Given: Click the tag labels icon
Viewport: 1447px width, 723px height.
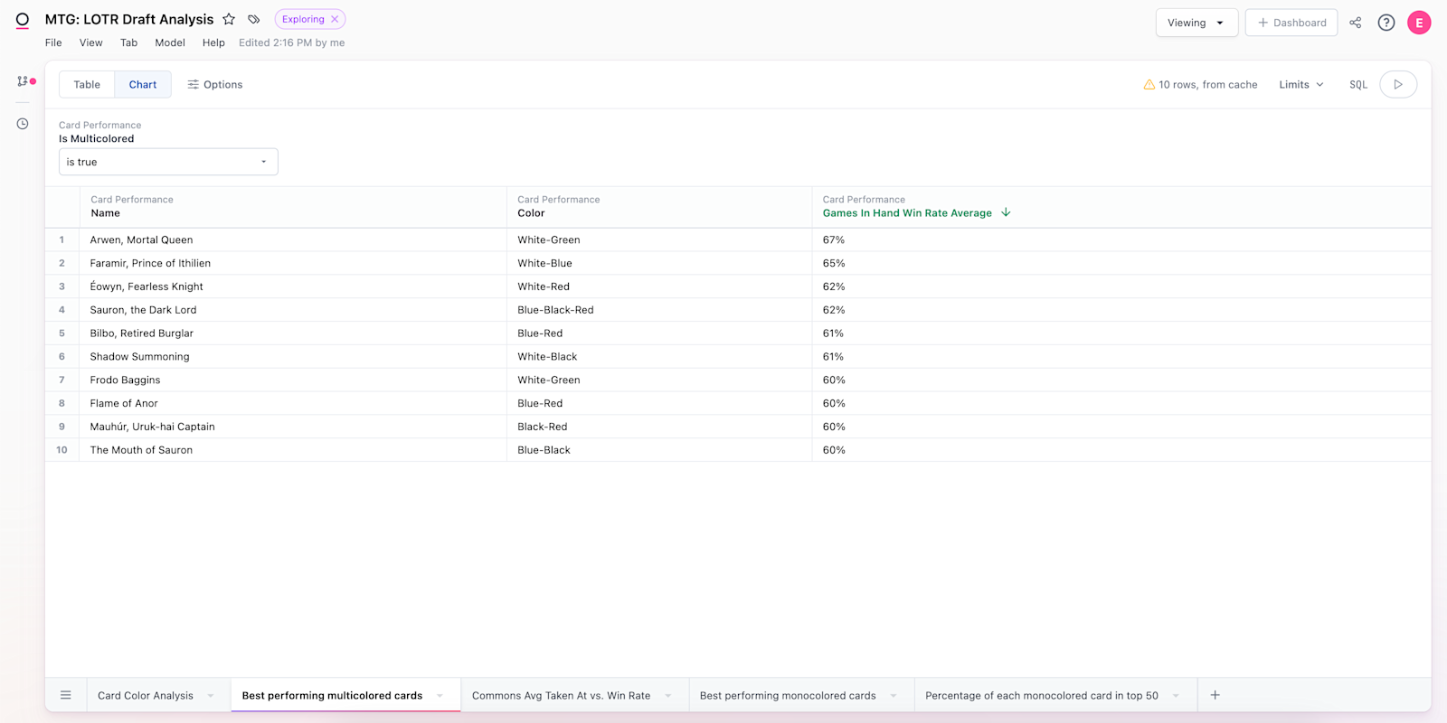Looking at the screenshot, I should (254, 20).
